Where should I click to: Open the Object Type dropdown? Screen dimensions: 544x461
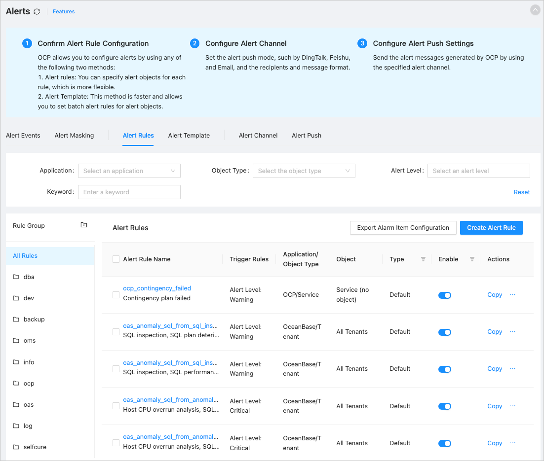(304, 171)
